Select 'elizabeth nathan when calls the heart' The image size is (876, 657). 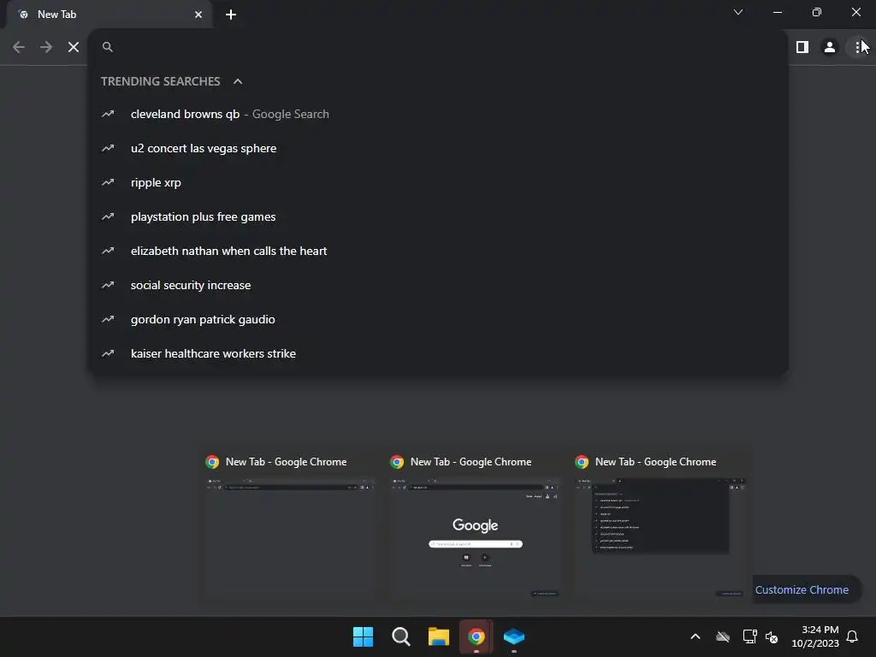point(439,251)
